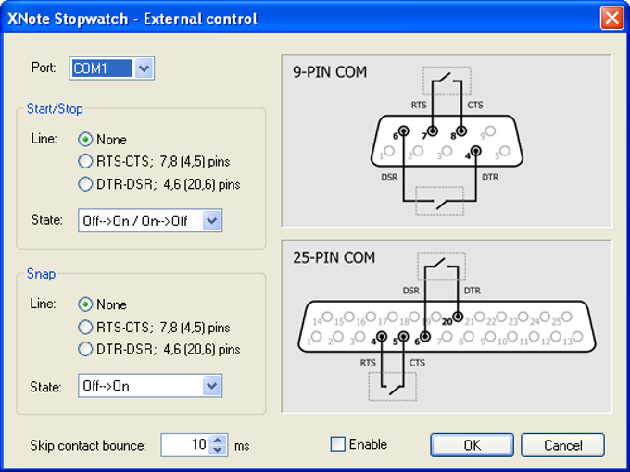630x472 pixels.
Task: Confirm with the OK button
Action: click(x=472, y=445)
